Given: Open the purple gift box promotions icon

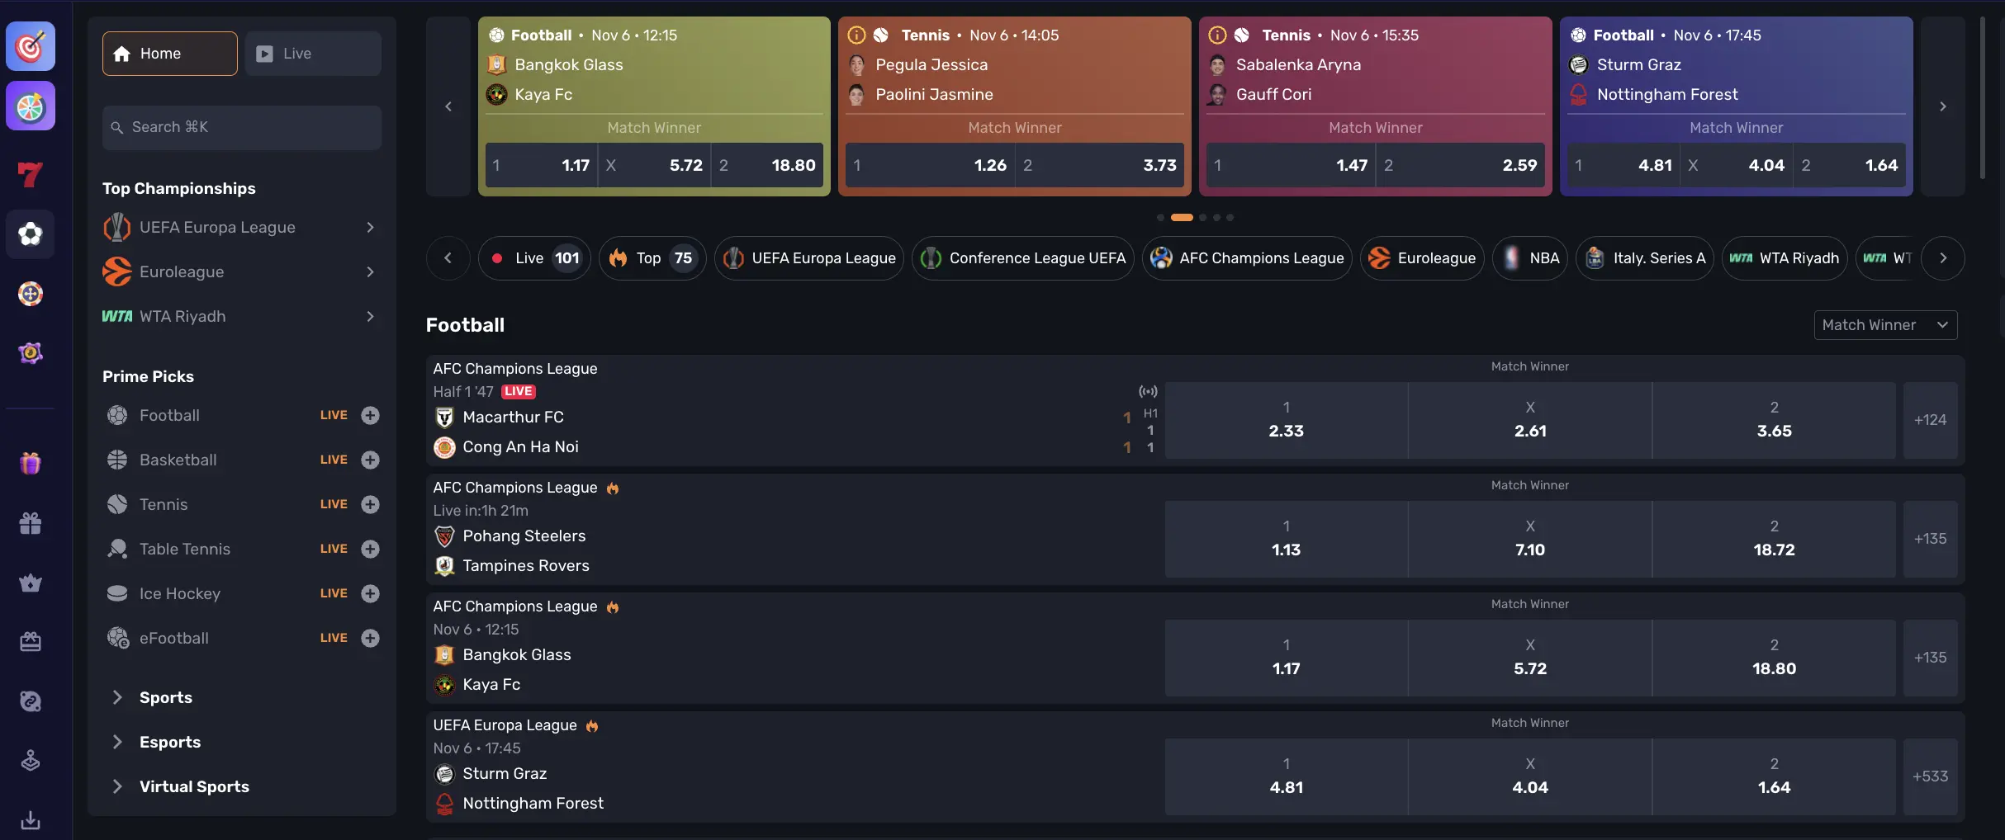Looking at the screenshot, I should [x=31, y=463].
